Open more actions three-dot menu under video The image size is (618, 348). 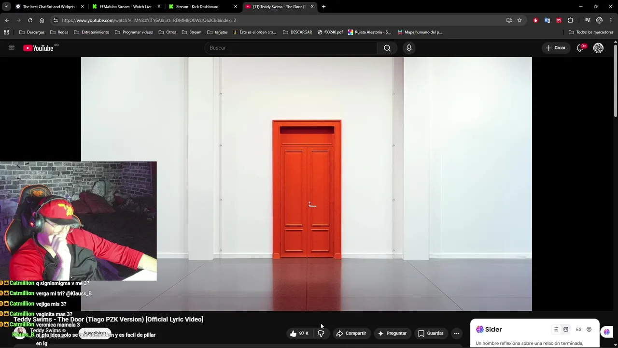457,333
